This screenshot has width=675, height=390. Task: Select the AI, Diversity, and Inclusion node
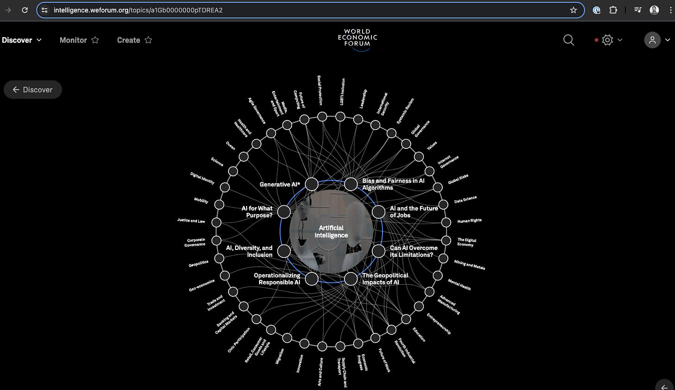[x=284, y=251]
